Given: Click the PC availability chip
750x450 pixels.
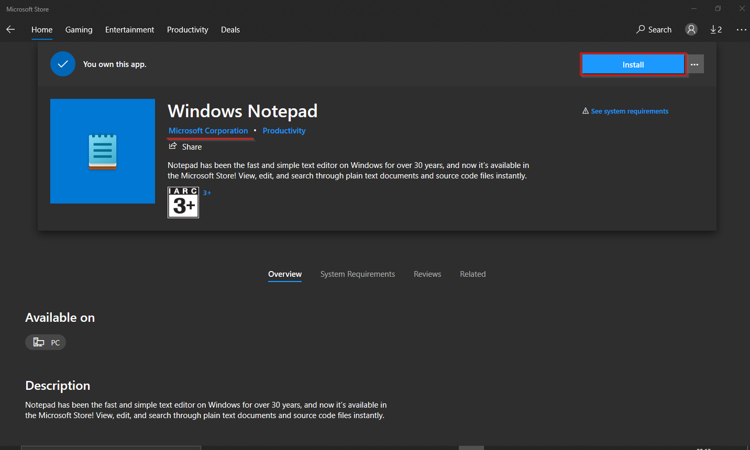Looking at the screenshot, I should (x=46, y=342).
